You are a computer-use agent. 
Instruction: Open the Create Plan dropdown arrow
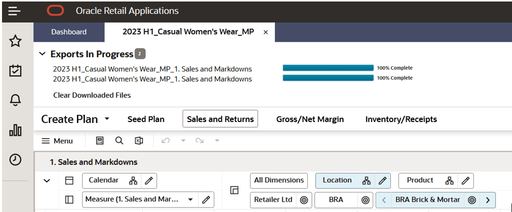(107, 119)
